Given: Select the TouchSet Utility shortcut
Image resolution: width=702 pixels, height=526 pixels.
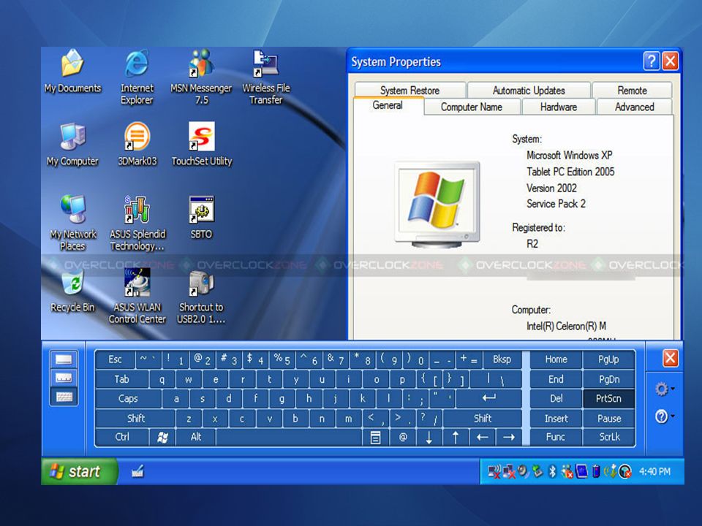Looking at the screenshot, I should point(202,145).
